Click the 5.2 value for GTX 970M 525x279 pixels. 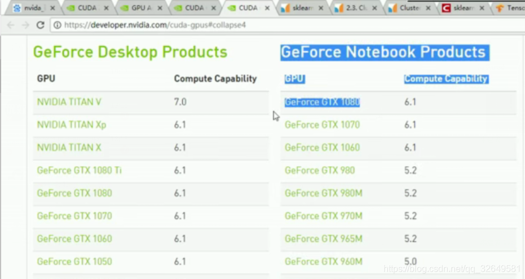pos(411,216)
